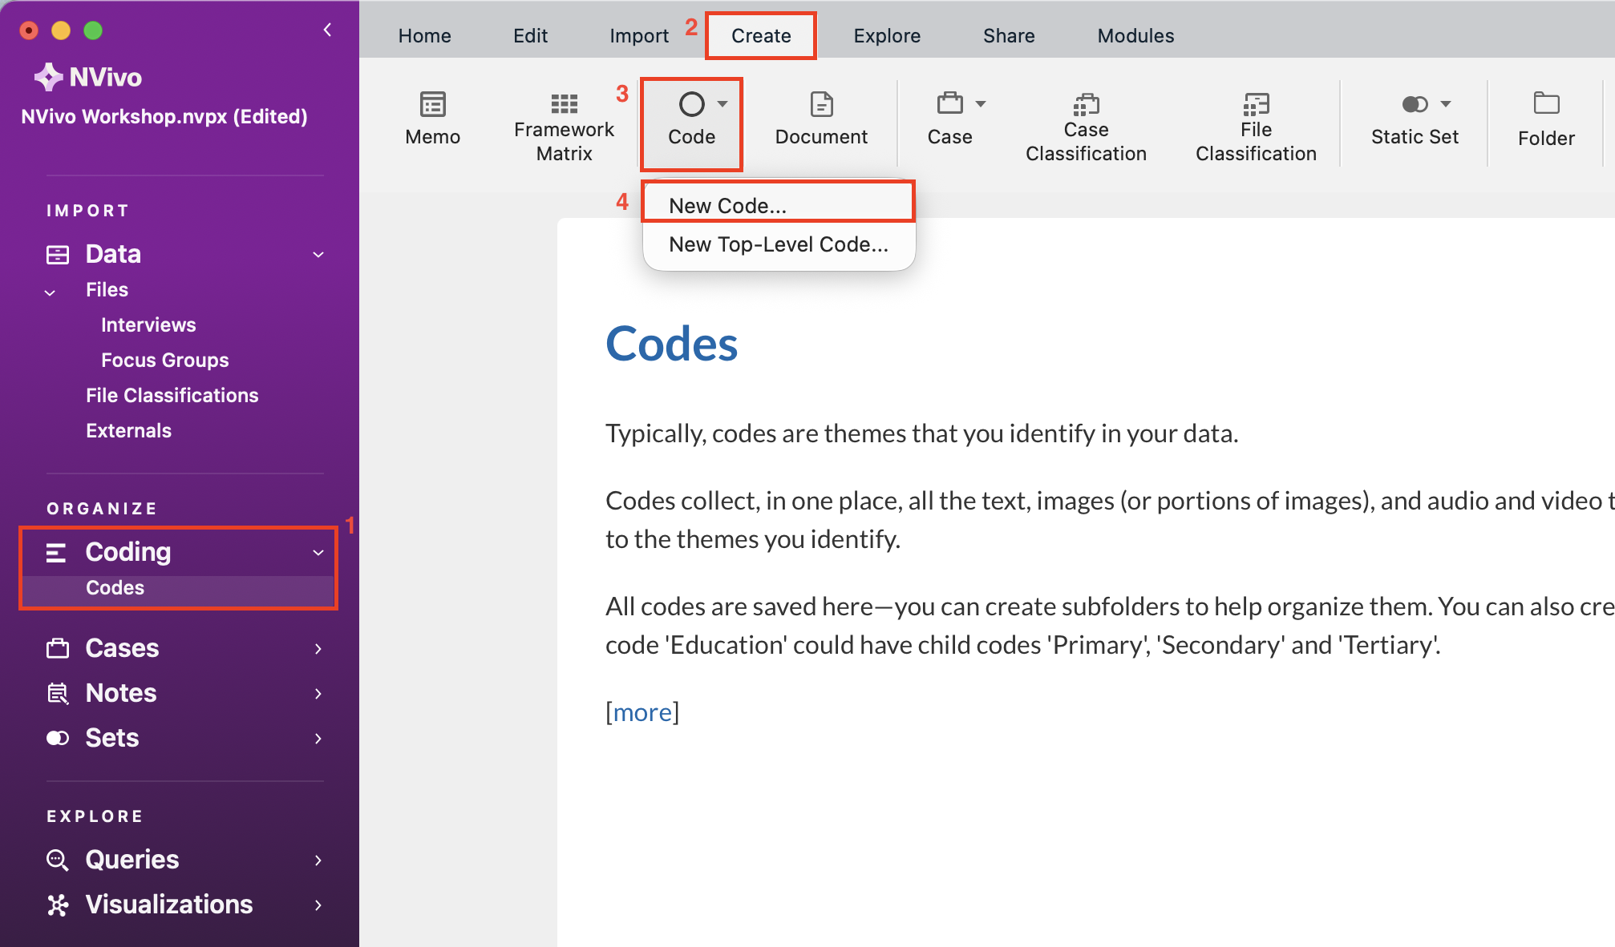1615x947 pixels.
Task: Open File Classification tool
Action: [1256, 127]
